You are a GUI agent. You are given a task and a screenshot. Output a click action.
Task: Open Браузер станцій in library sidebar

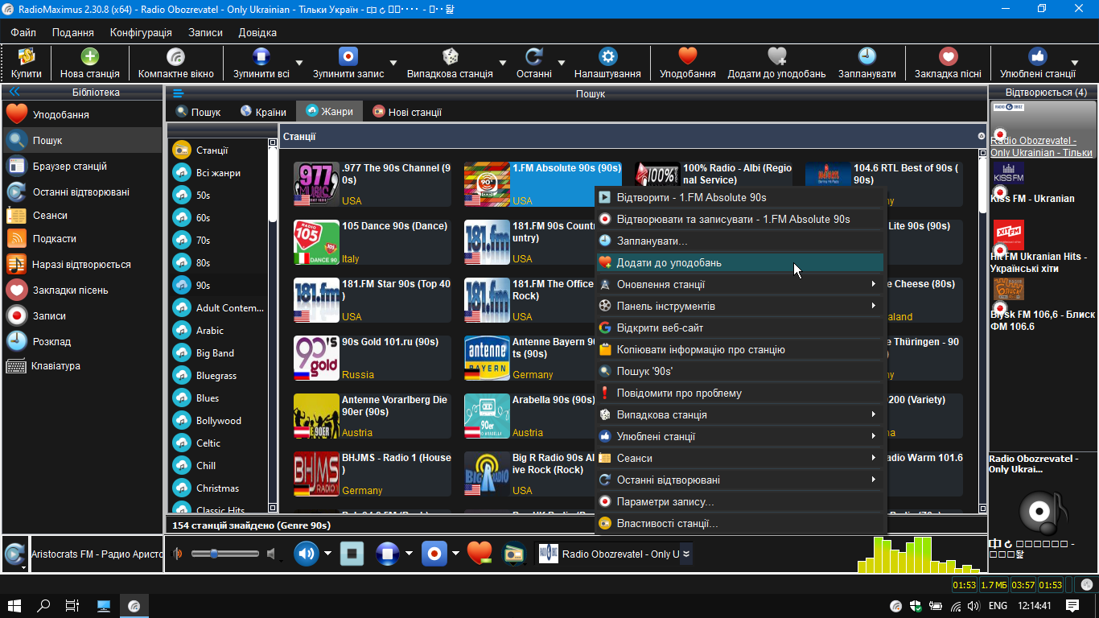(82, 166)
